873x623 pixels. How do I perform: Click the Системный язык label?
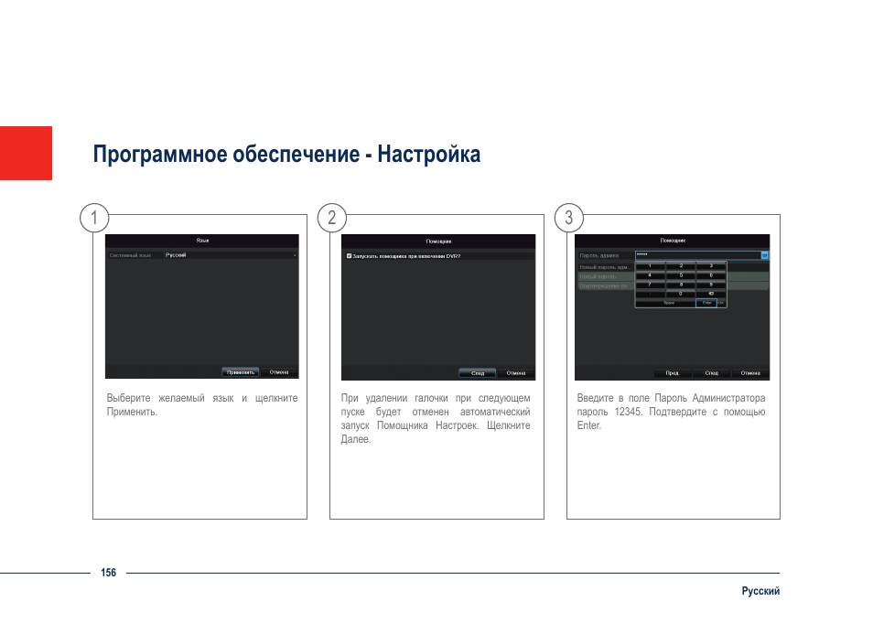(130, 255)
